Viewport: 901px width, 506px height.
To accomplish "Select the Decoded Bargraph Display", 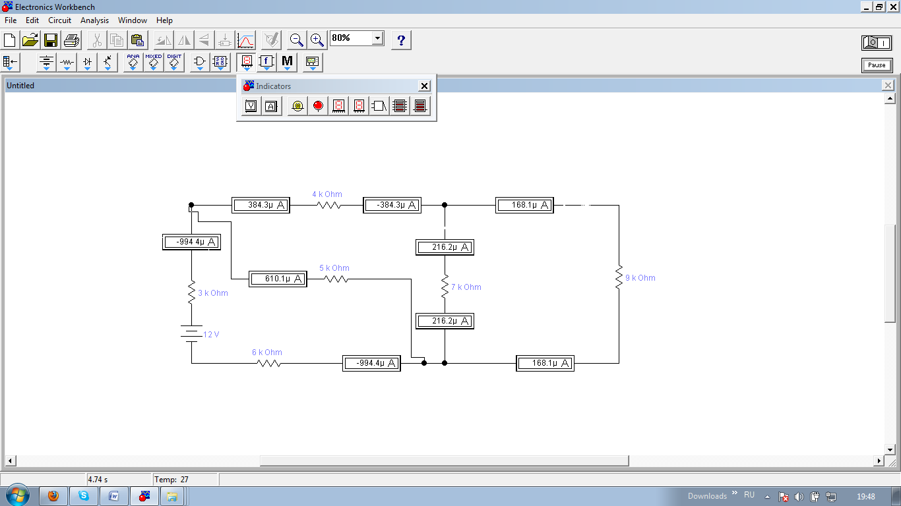I will (420, 106).
